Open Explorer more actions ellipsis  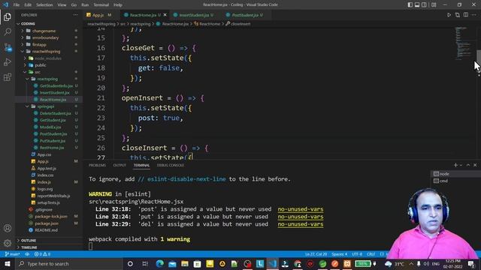(x=75, y=15)
